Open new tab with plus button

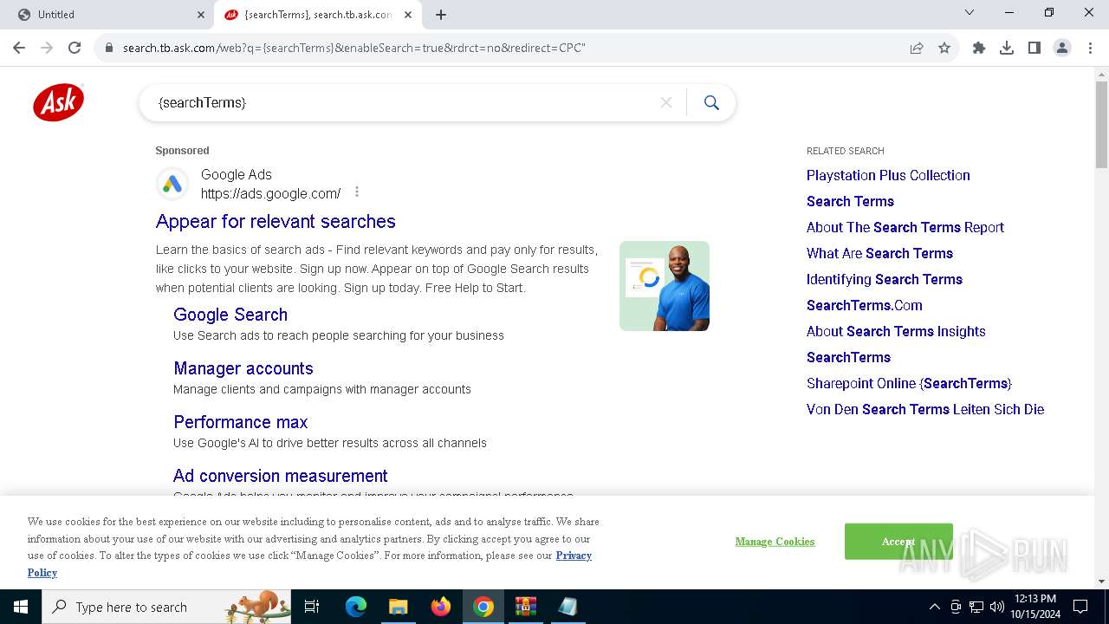(x=441, y=15)
